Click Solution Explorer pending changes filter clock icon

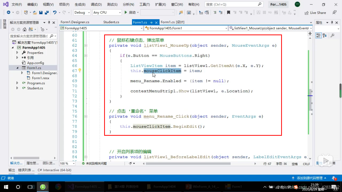(42, 29)
